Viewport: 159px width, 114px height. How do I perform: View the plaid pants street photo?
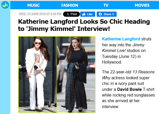coord(76,75)
